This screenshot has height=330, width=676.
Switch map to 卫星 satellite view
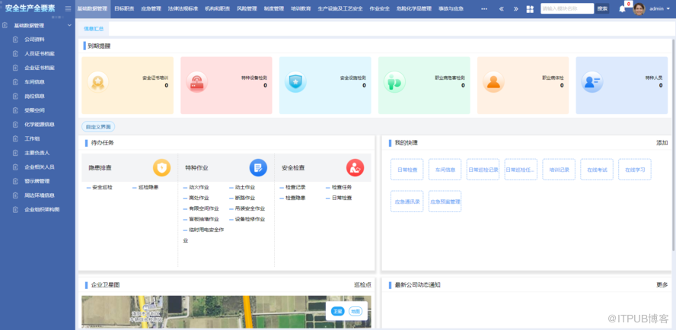click(x=338, y=311)
